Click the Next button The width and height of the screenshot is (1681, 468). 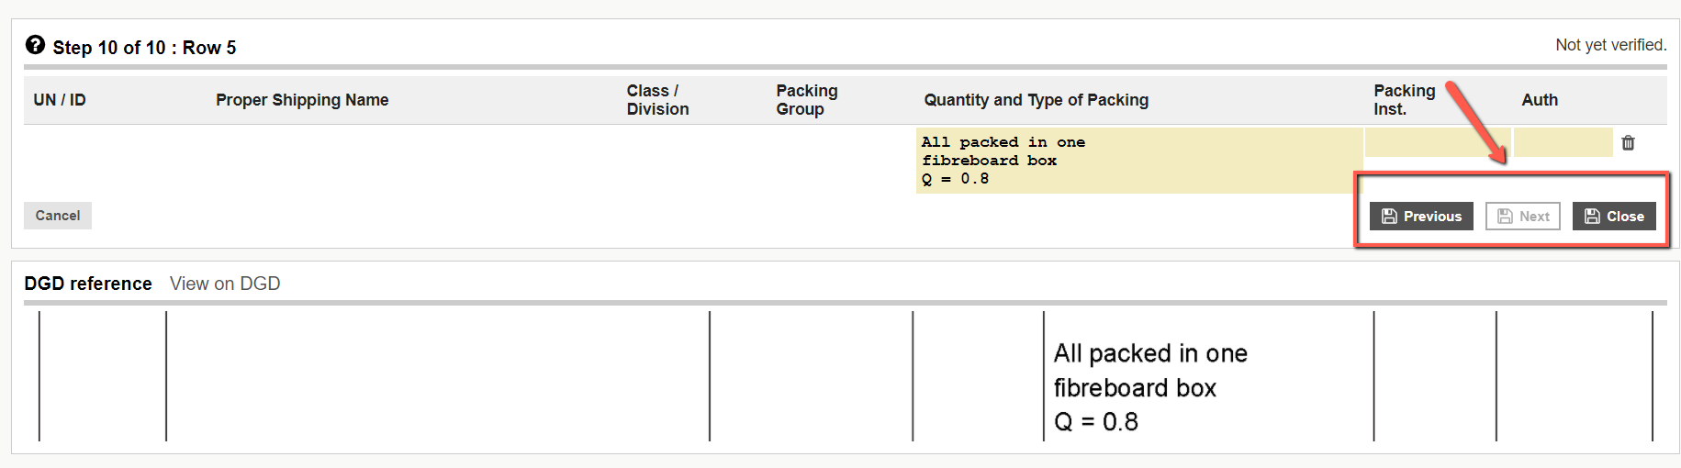click(x=1522, y=217)
